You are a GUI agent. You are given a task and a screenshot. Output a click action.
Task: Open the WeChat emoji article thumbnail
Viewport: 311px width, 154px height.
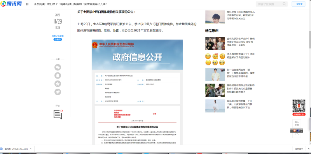[x=215, y=59]
